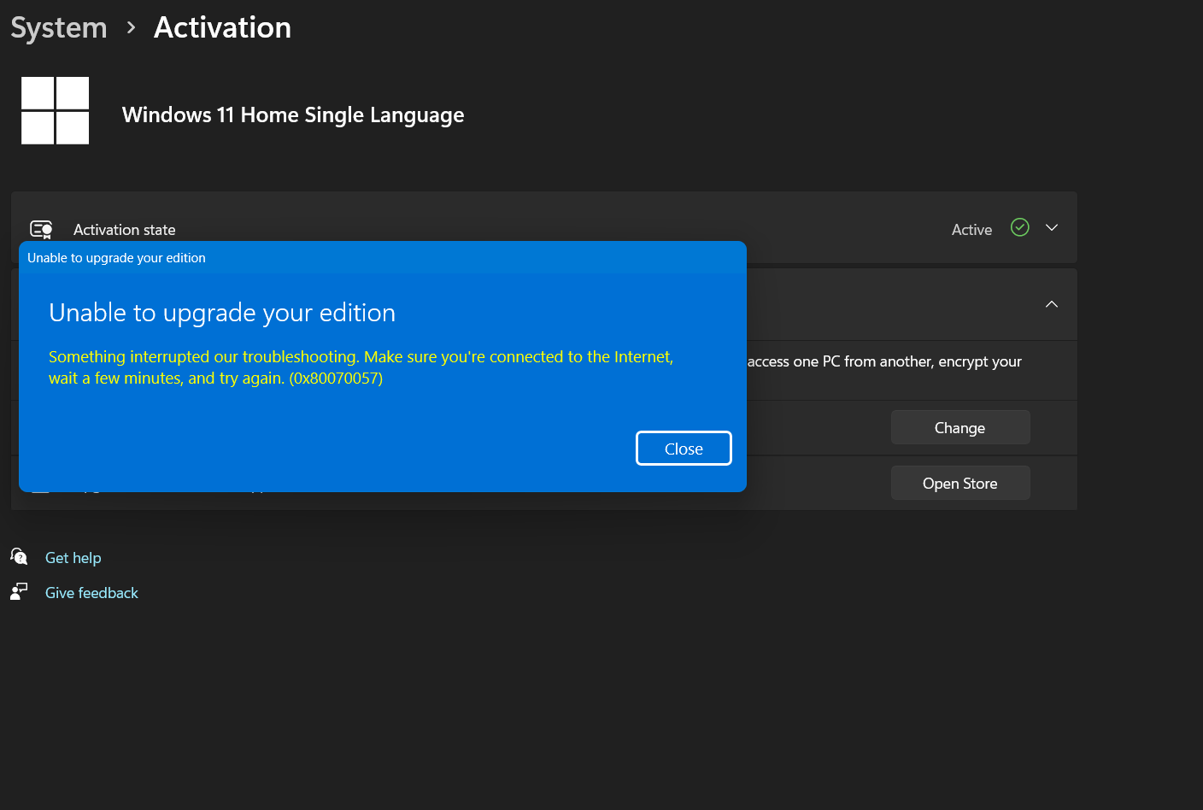
Task: Click the green Active status checkmark
Action: [x=1019, y=227]
